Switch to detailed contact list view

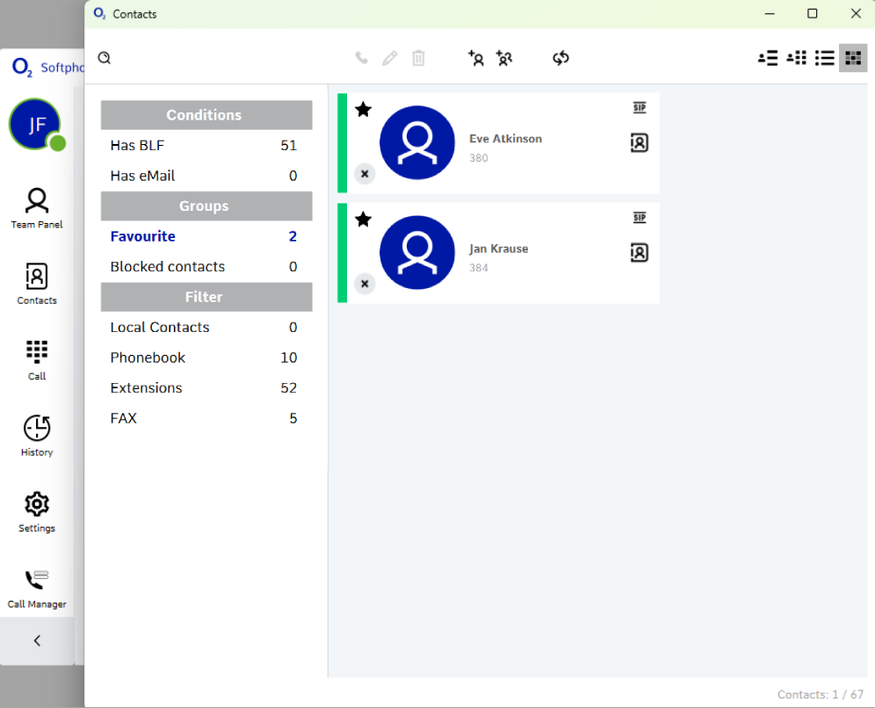click(768, 58)
